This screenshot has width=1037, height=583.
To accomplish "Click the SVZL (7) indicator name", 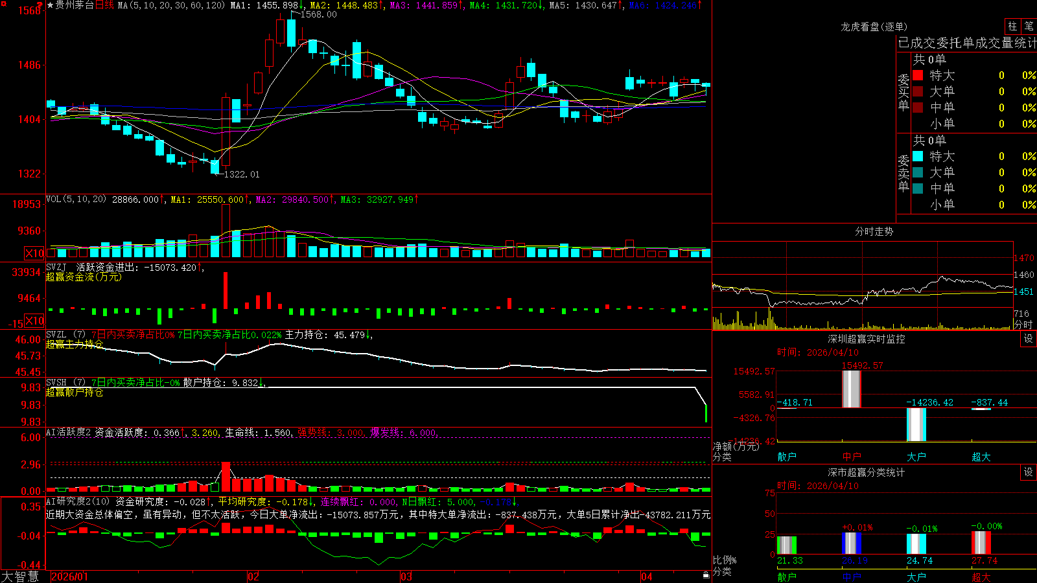I will pyautogui.click(x=65, y=335).
